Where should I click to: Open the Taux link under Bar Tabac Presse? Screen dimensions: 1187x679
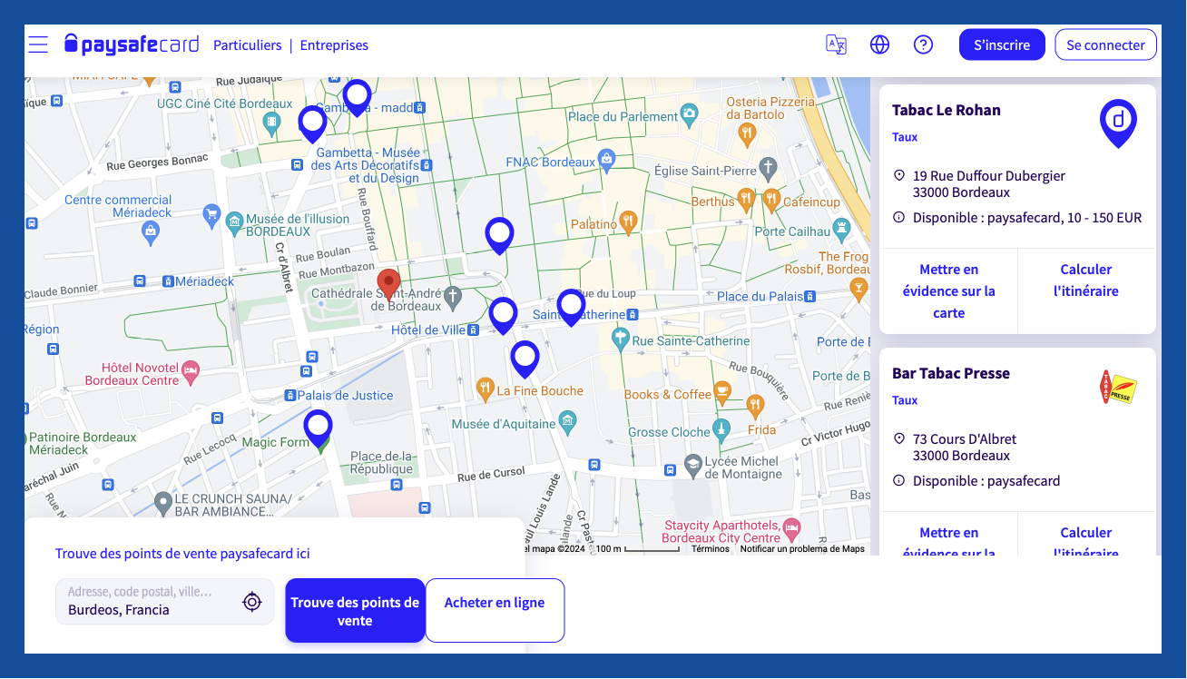click(905, 400)
